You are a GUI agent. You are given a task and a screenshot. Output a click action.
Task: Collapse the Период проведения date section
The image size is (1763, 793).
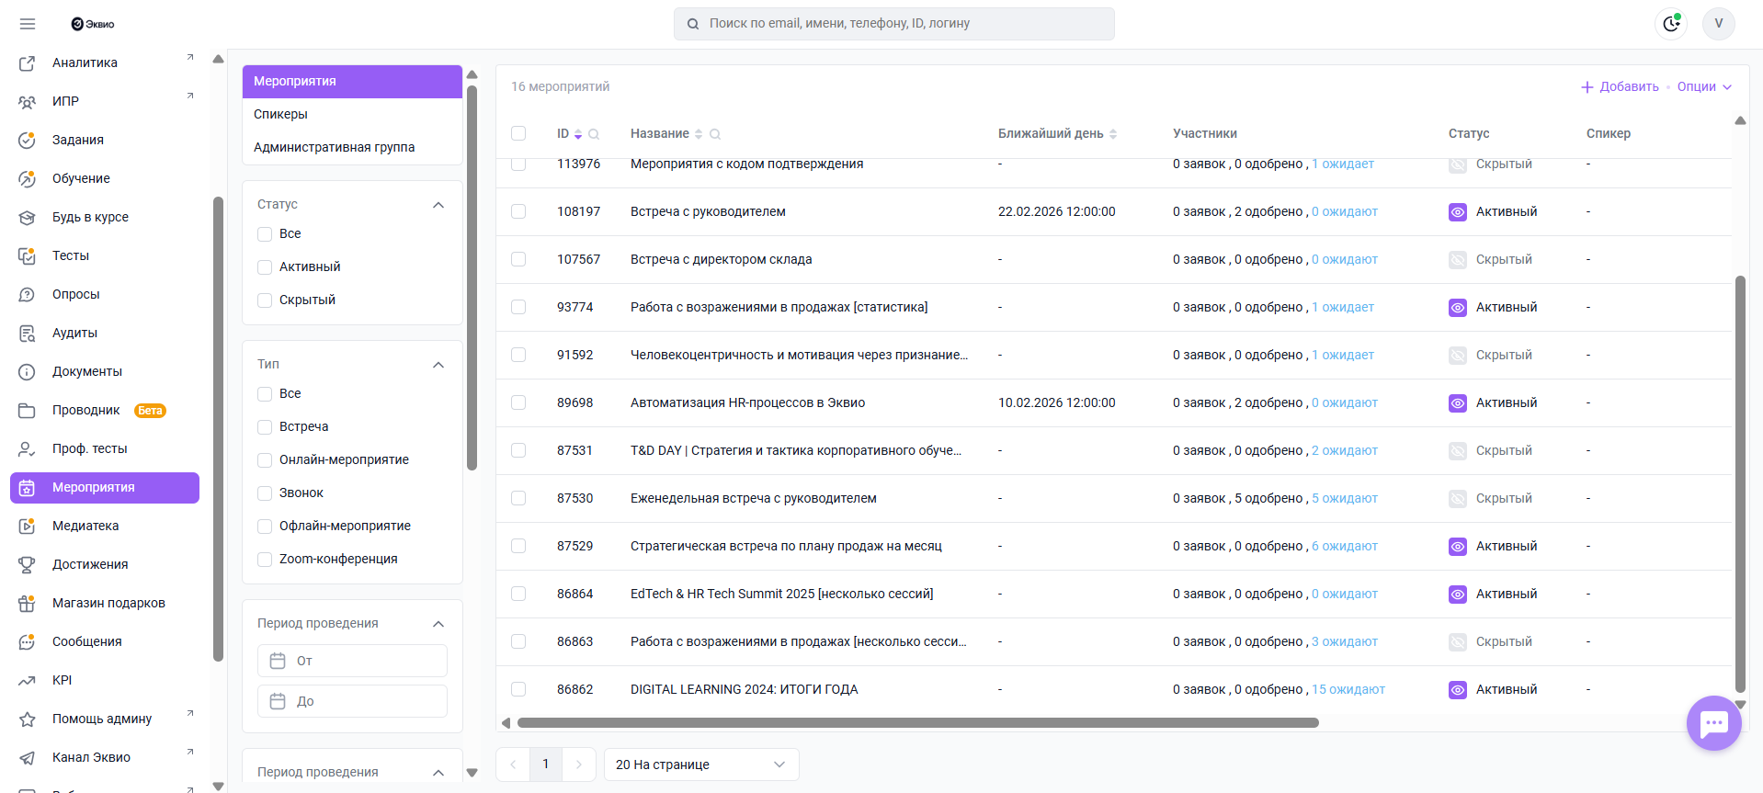(438, 624)
